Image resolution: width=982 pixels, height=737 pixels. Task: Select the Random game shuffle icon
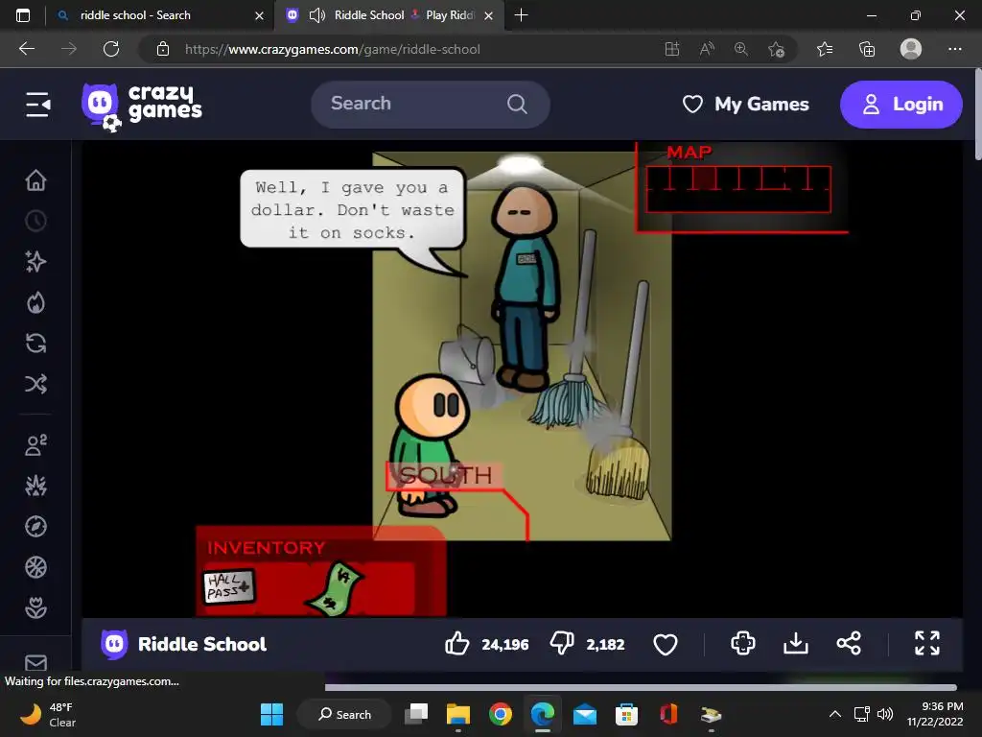(x=35, y=384)
